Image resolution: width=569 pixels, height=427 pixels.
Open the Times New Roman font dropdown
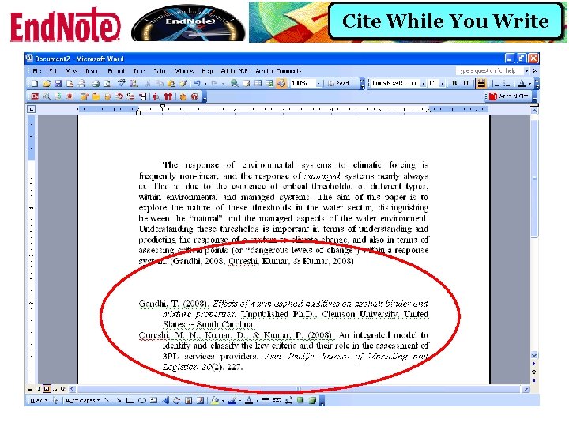(423, 84)
